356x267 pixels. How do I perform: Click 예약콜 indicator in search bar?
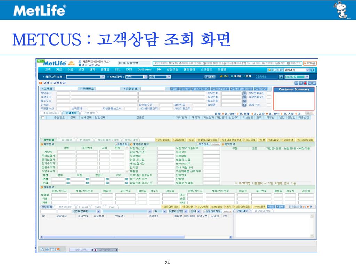pyautogui.click(x=236, y=76)
